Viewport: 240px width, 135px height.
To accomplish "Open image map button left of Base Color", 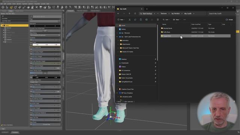I will click(31, 45).
